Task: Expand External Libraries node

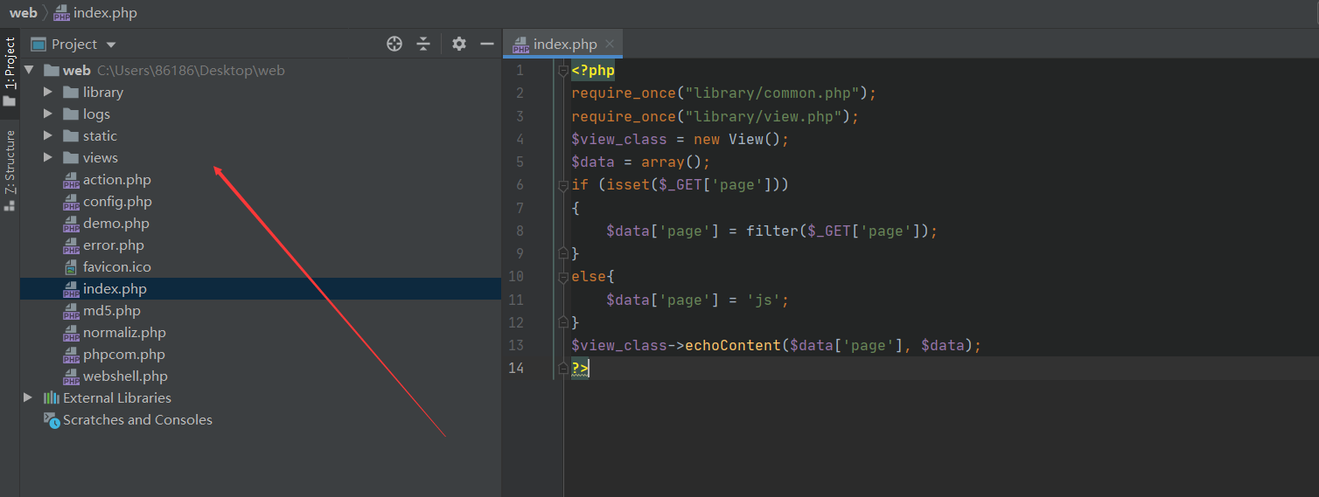Action: (28, 397)
